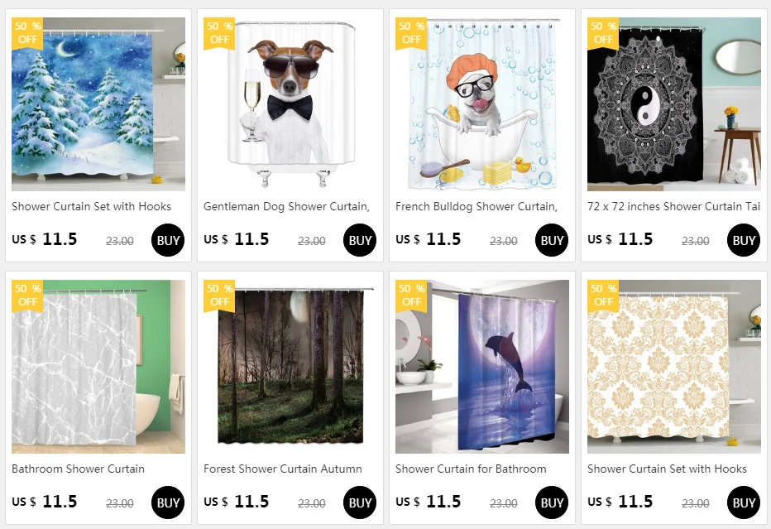
Task: Click BUY for French Bulldog Shower Curtain
Action: [552, 240]
